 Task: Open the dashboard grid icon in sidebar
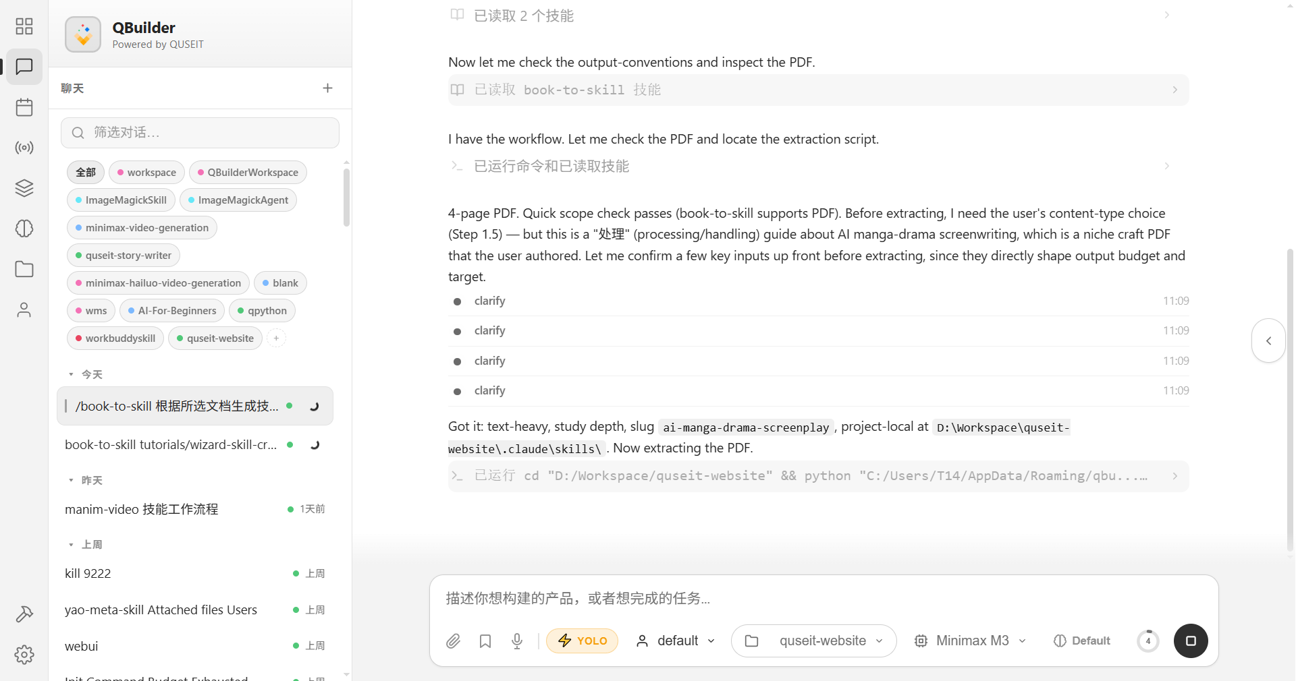point(24,26)
